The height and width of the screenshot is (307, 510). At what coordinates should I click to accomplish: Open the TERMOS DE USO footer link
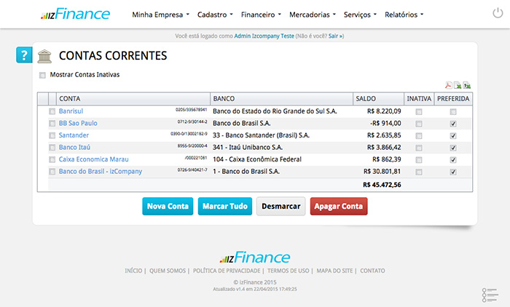coord(289,271)
